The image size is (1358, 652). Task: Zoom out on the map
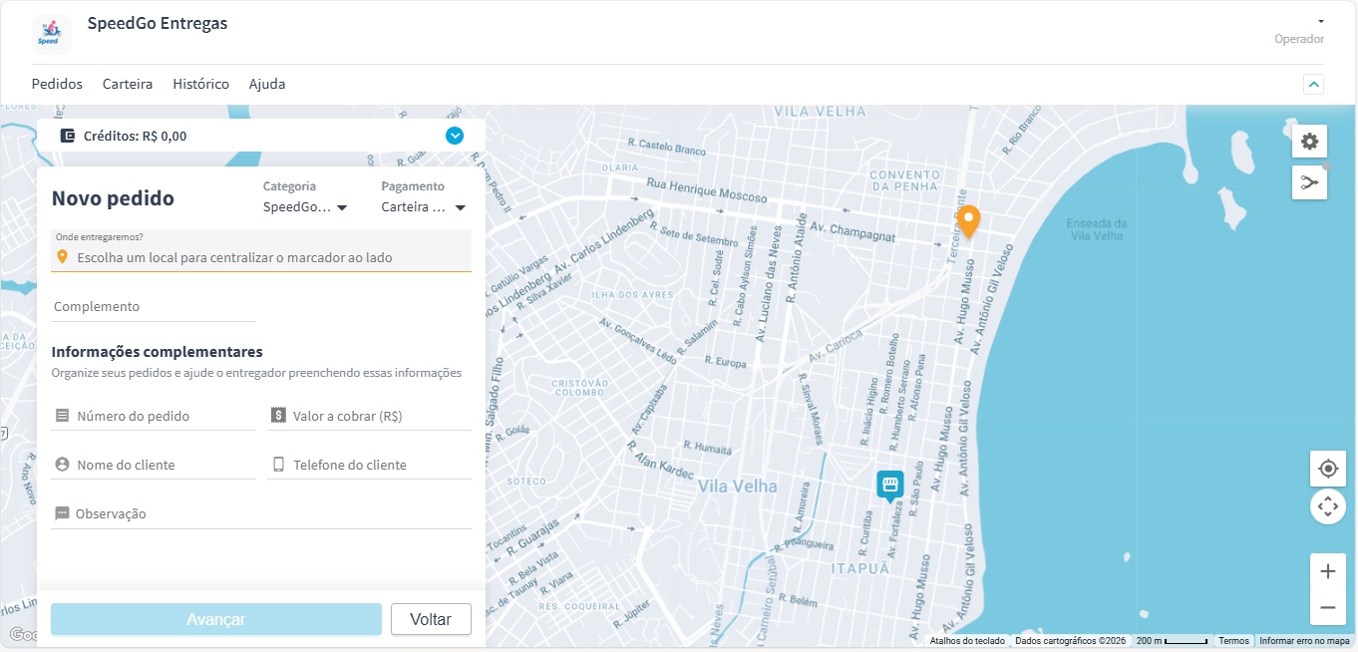[x=1327, y=607]
